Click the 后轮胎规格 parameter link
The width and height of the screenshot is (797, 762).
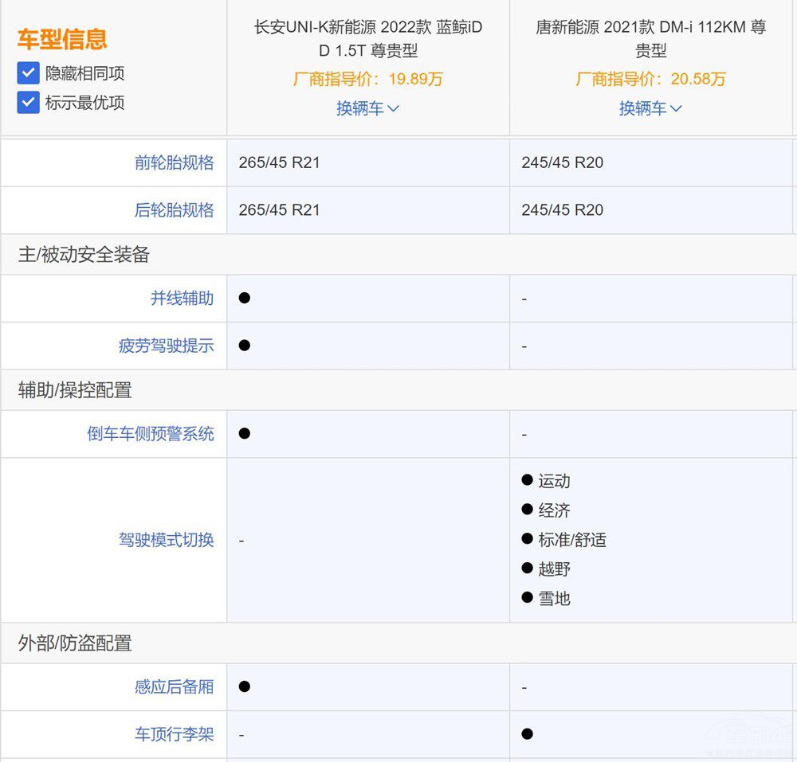174,210
